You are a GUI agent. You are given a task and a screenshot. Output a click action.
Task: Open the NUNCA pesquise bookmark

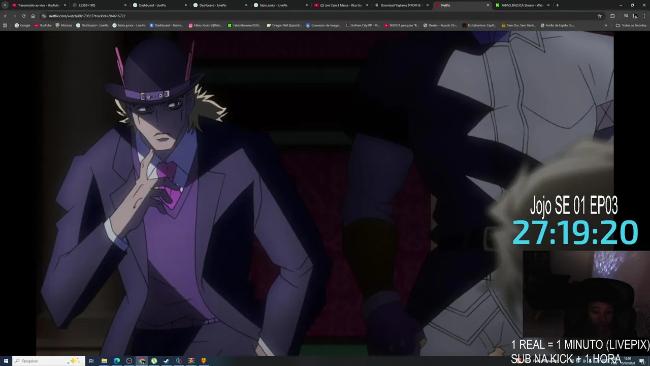tap(402, 25)
